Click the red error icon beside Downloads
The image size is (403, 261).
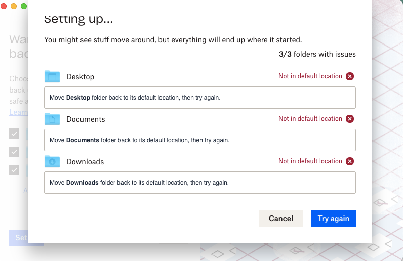click(x=350, y=161)
